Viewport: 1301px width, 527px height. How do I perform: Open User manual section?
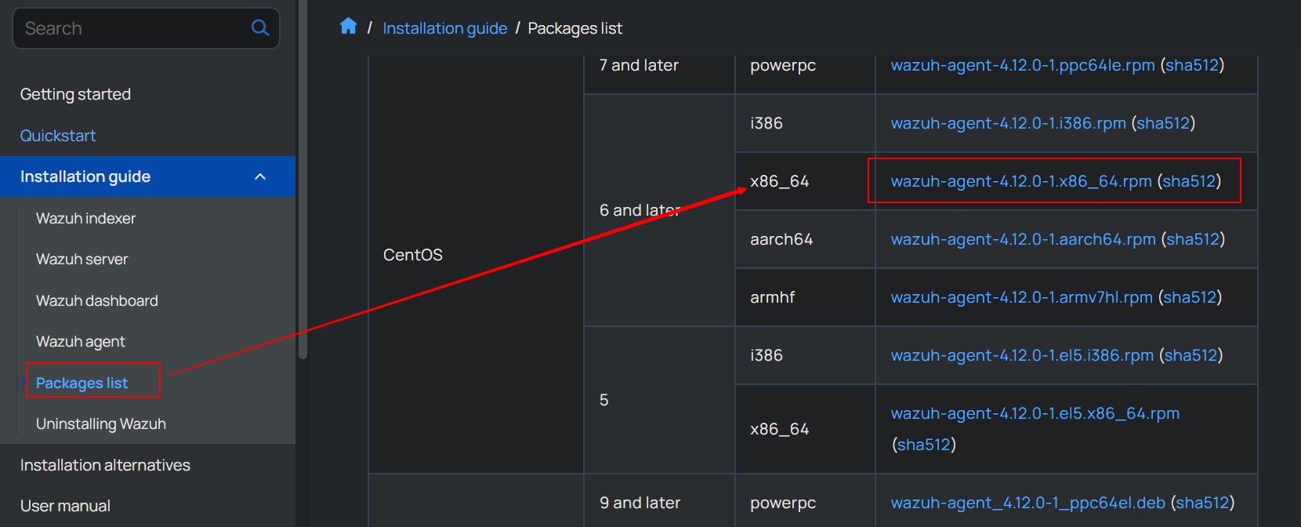(x=65, y=506)
